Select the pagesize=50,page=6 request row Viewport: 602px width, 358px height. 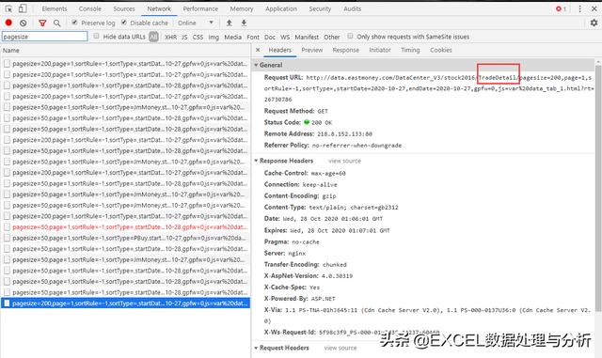[x=125, y=205]
